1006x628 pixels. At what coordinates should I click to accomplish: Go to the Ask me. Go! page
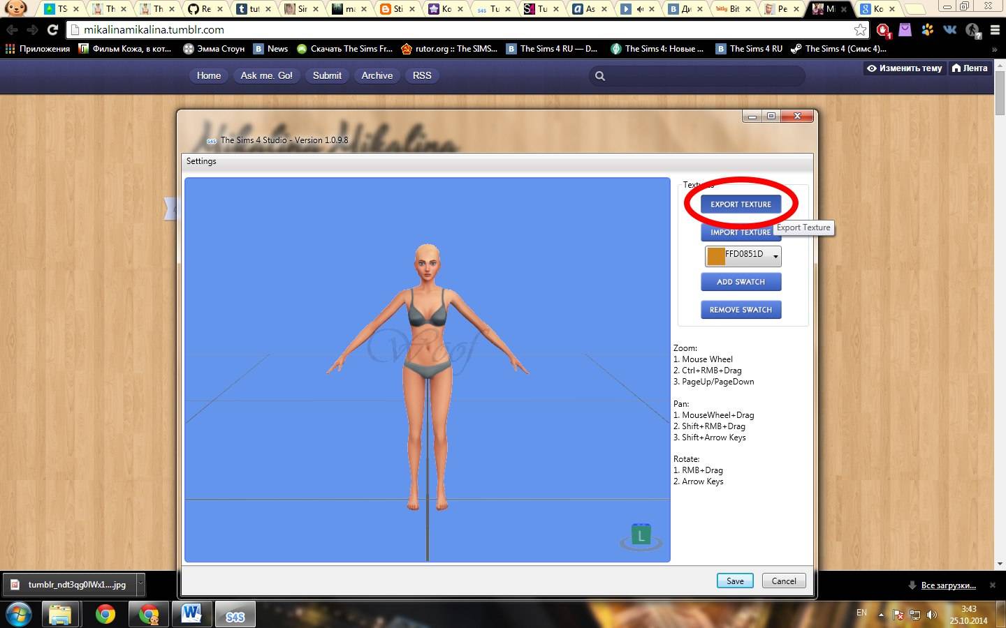(x=266, y=75)
